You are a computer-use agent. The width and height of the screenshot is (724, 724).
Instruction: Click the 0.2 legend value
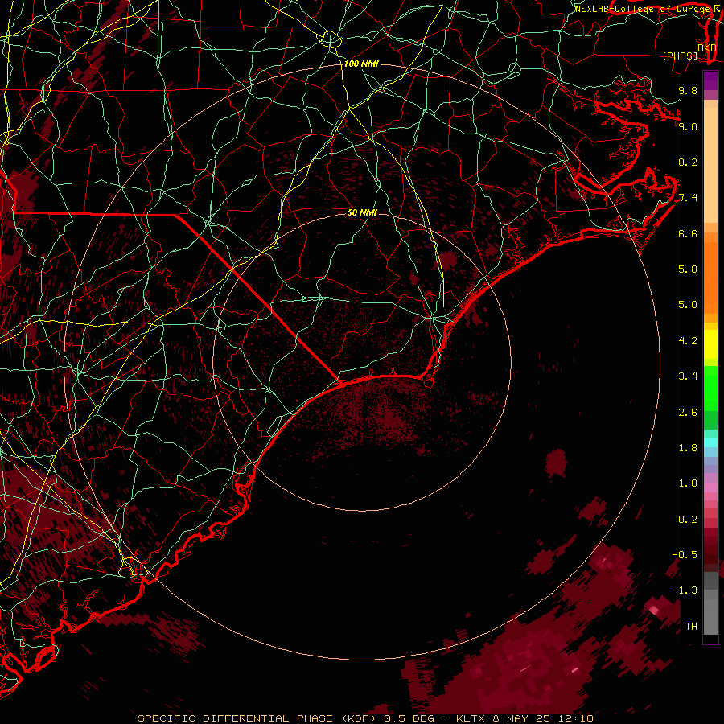tap(688, 520)
